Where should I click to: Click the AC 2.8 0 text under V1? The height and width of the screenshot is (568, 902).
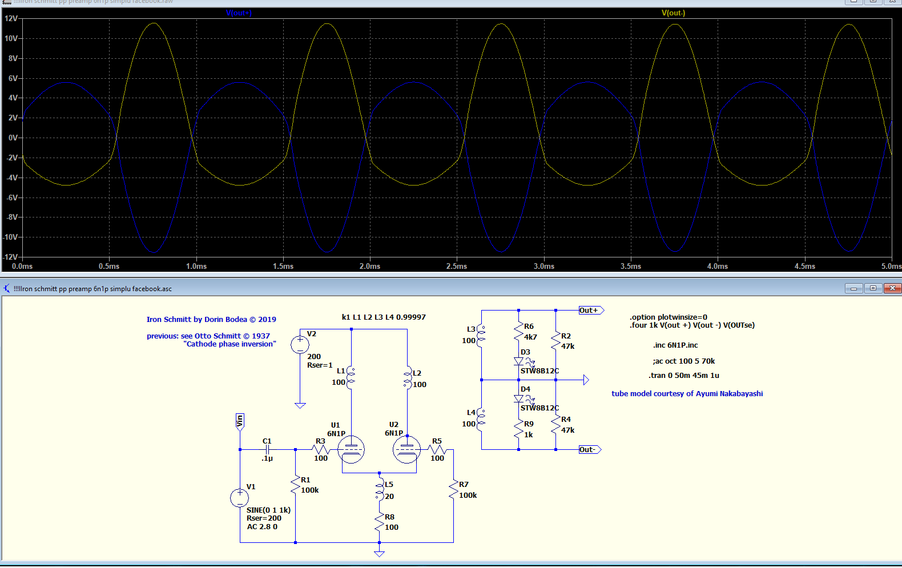click(262, 527)
